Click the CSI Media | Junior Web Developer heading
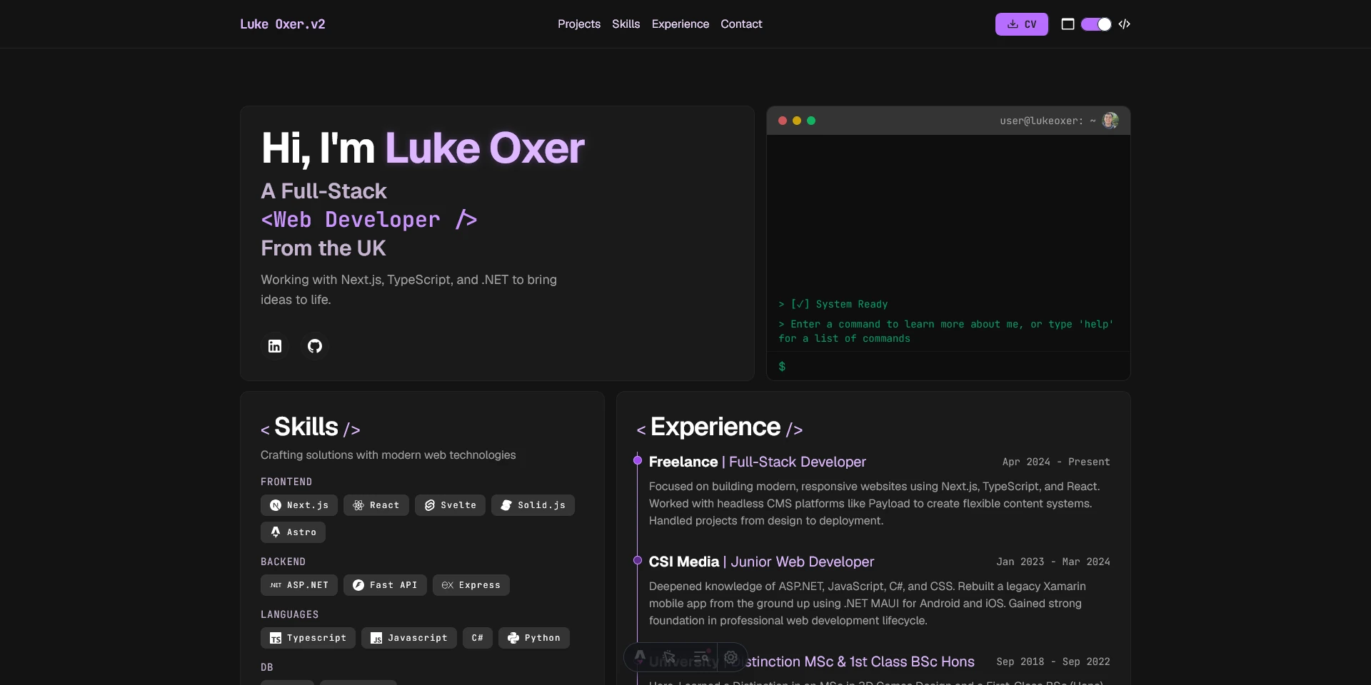Image resolution: width=1371 pixels, height=685 pixels. click(x=761, y=562)
